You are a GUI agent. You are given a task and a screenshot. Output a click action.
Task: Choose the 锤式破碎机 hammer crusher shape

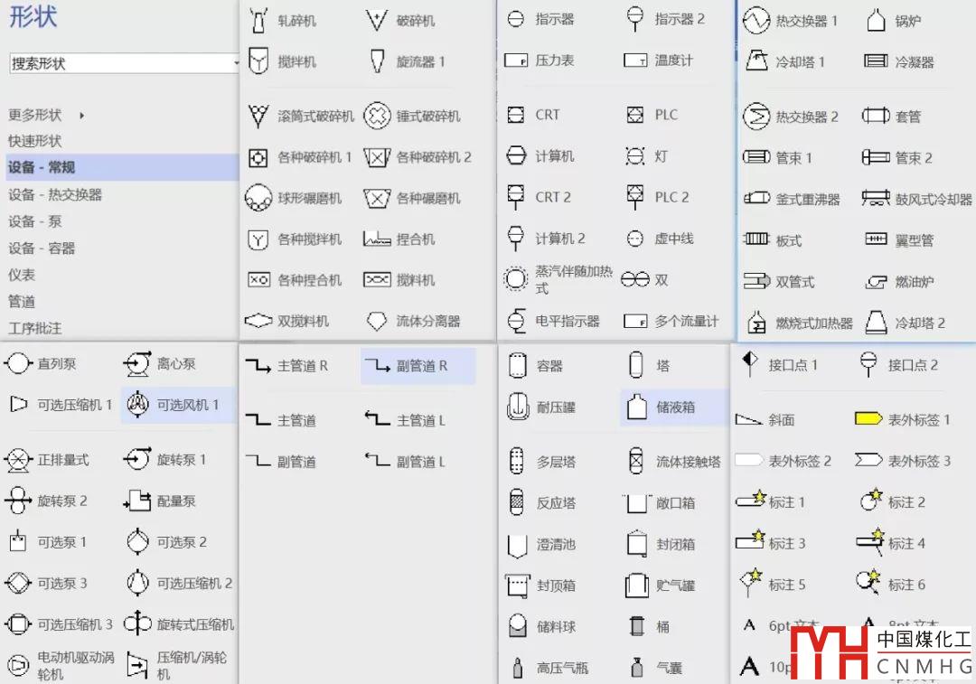point(414,116)
